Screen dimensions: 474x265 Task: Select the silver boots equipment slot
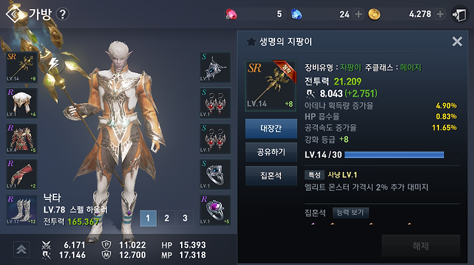[x=22, y=210]
